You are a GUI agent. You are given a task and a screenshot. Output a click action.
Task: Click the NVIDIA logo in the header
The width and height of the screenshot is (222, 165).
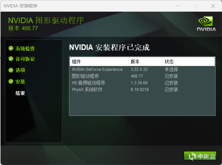[206, 24]
